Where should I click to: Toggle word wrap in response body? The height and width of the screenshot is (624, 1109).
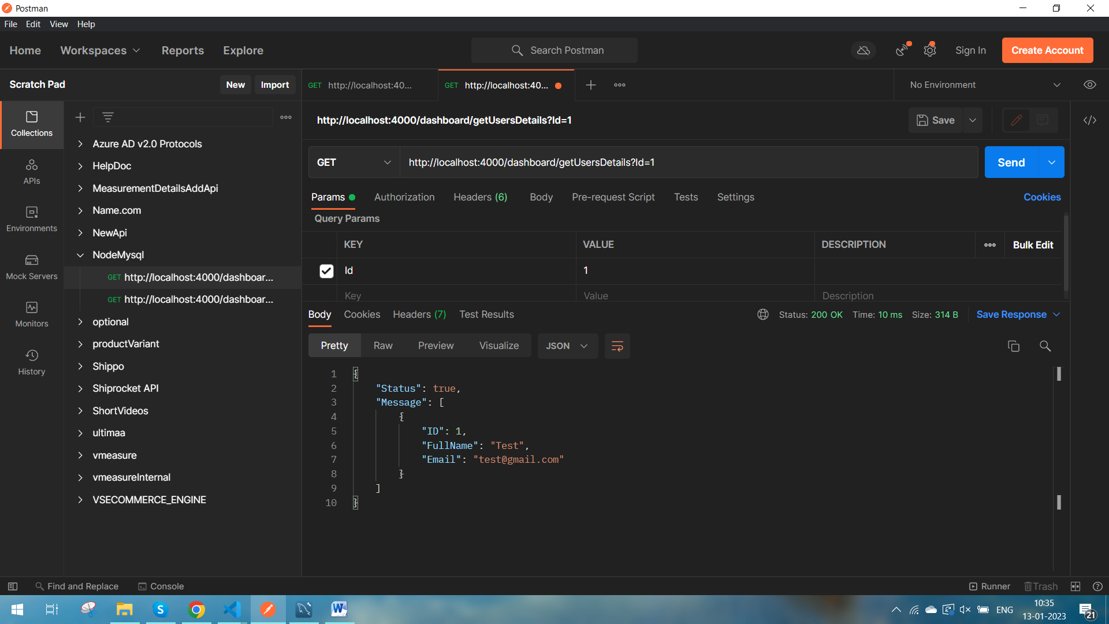tap(617, 346)
